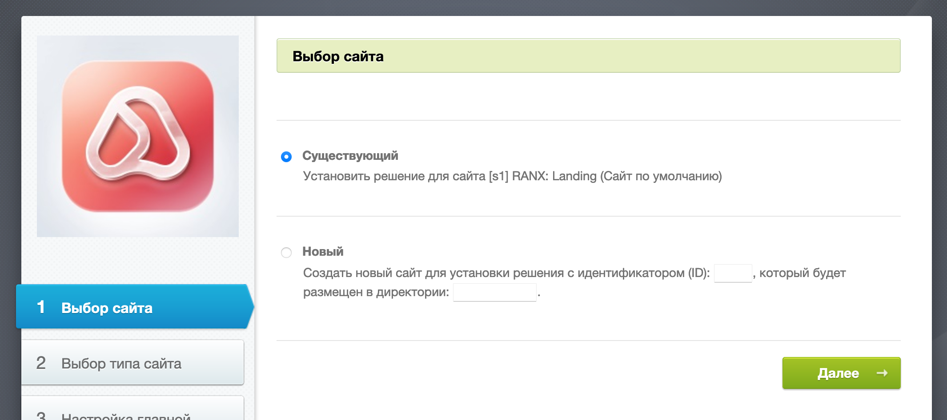The height and width of the screenshot is (420, 947).
Task: Click the number 3 on third step
Action: point(41,416)
